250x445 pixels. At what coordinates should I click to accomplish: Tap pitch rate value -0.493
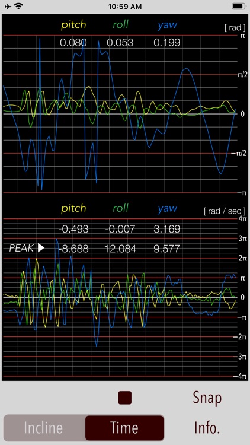[73, 229]
